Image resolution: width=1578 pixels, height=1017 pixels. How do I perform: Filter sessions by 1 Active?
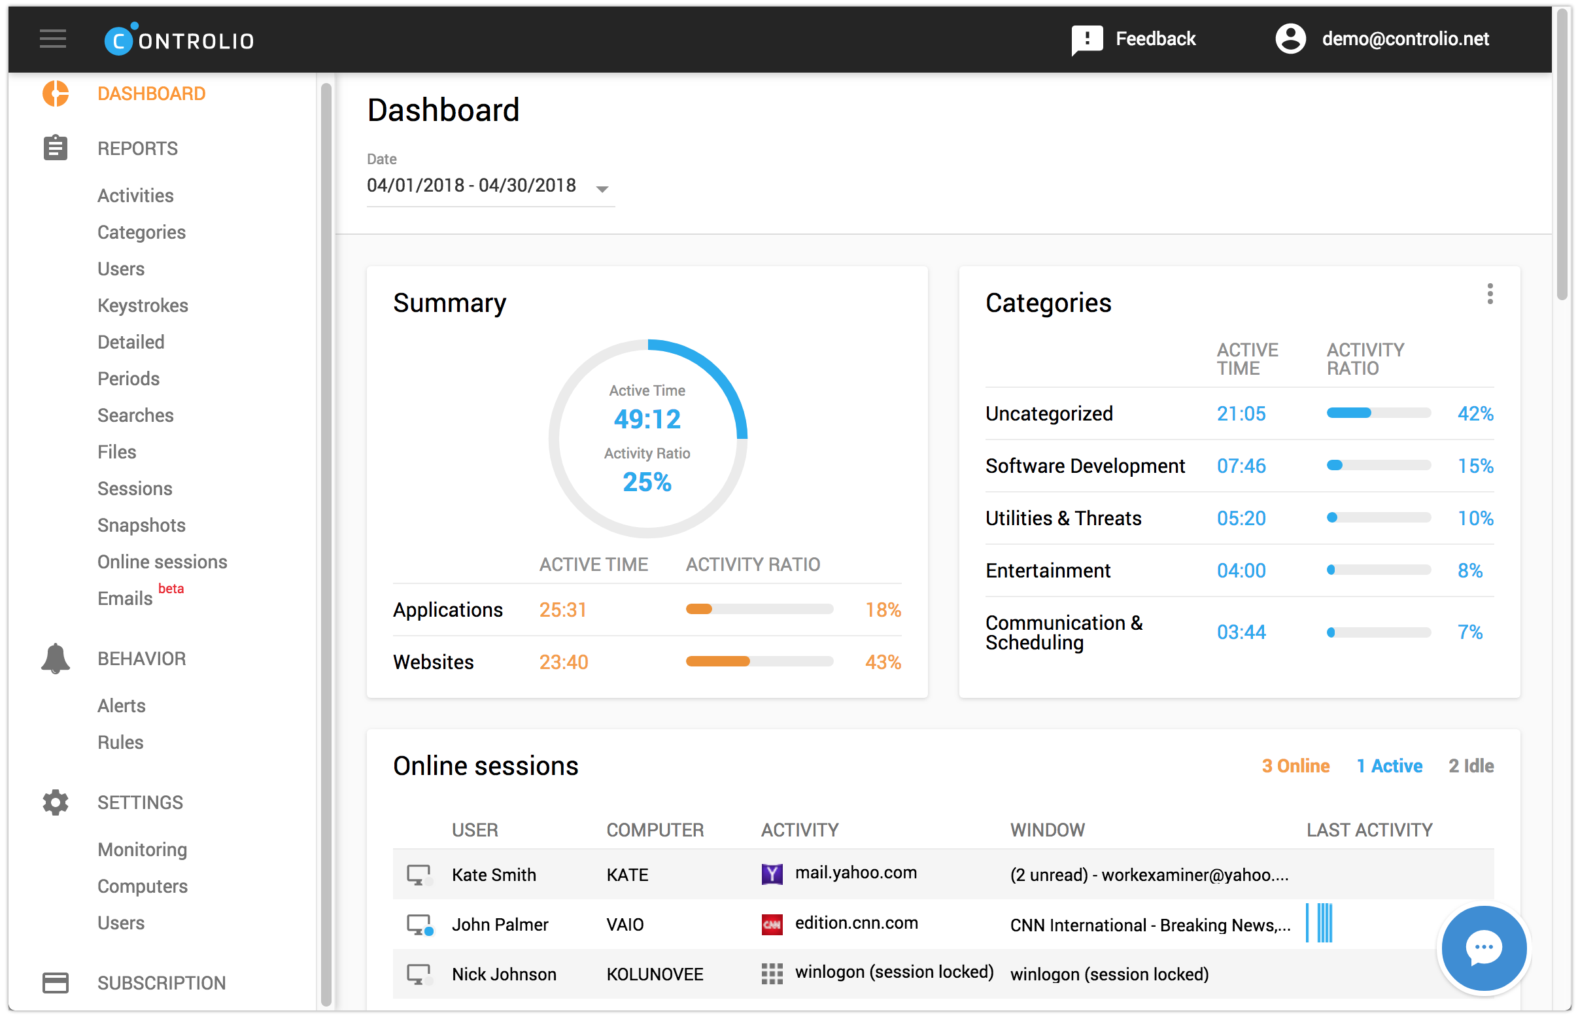tap(1388, 765)
